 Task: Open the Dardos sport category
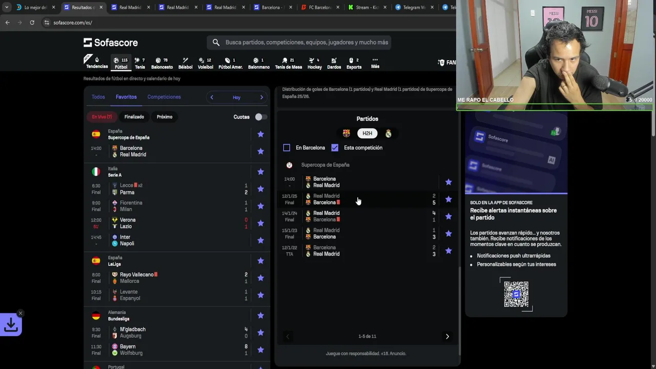(x=334, y=64)
